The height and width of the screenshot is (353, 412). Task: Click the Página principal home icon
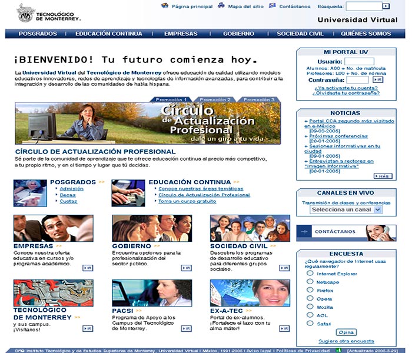[165, 5]
